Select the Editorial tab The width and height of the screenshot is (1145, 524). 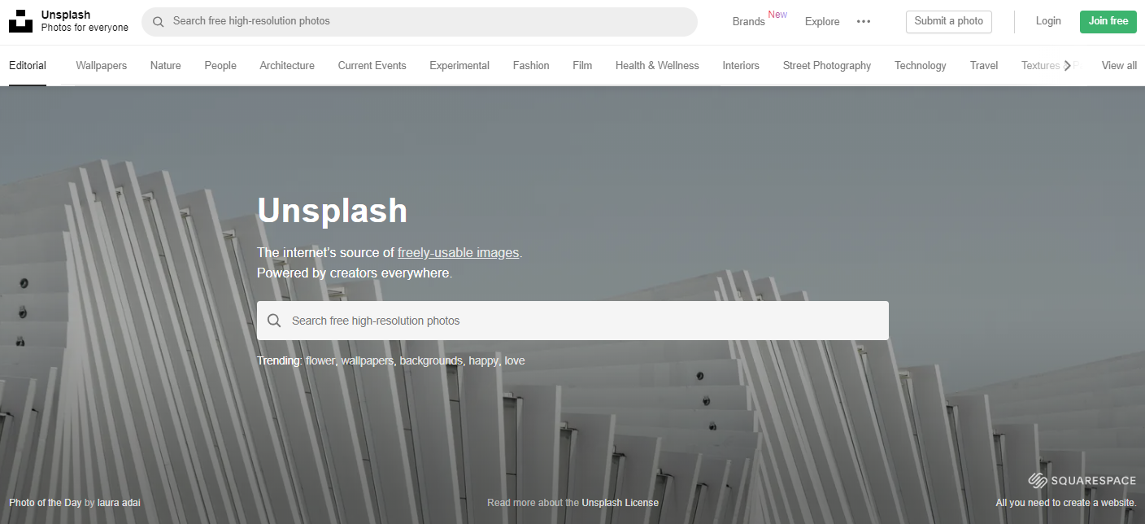(x=28, y=66)
